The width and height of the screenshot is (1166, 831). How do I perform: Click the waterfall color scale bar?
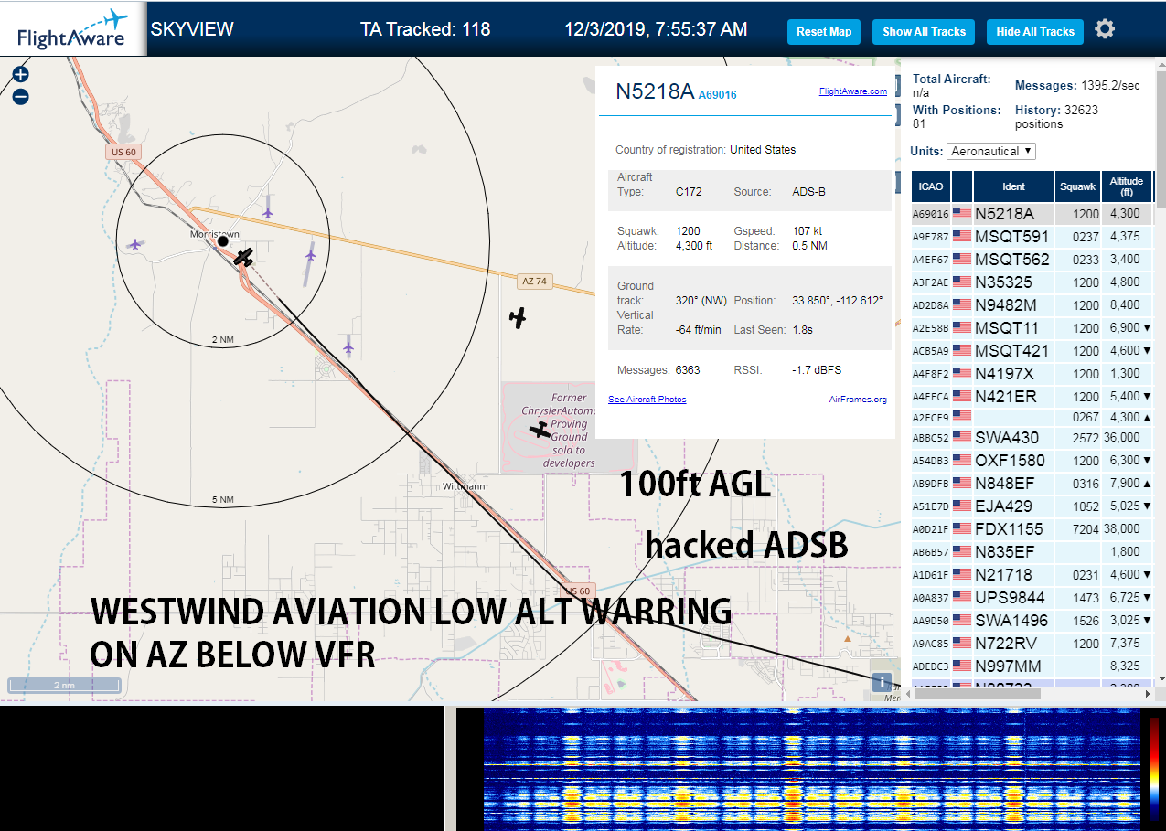[1155, 768]
